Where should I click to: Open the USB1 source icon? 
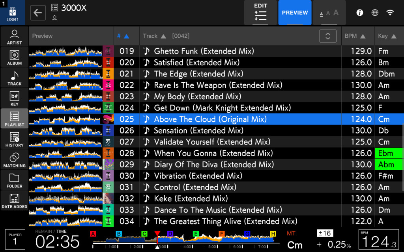12,13
